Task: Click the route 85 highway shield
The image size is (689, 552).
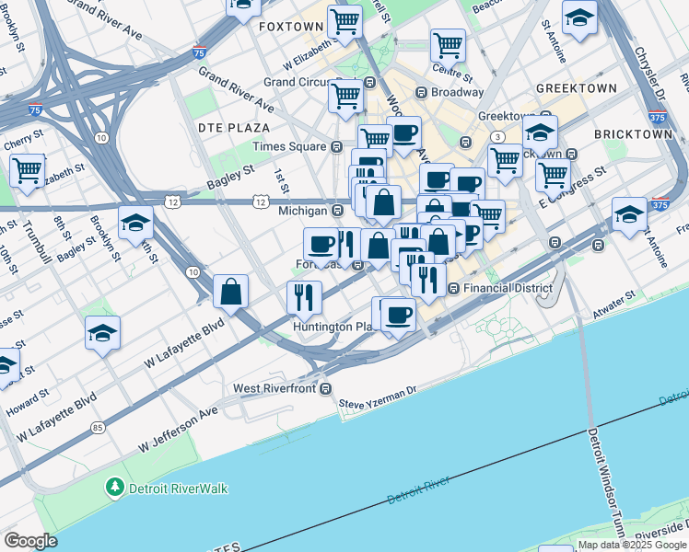Action: click(x=98, y=427)
